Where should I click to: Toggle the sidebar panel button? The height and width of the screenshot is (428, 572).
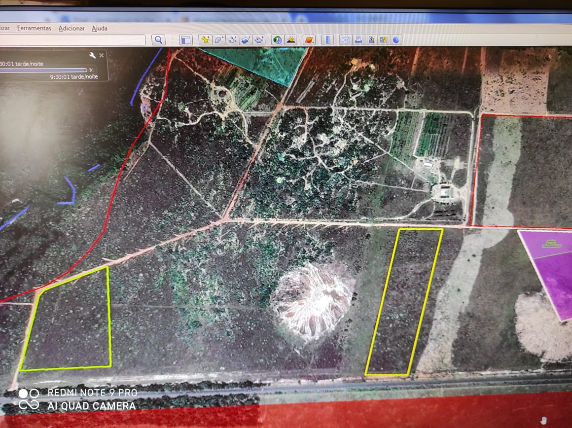point(186,40)
